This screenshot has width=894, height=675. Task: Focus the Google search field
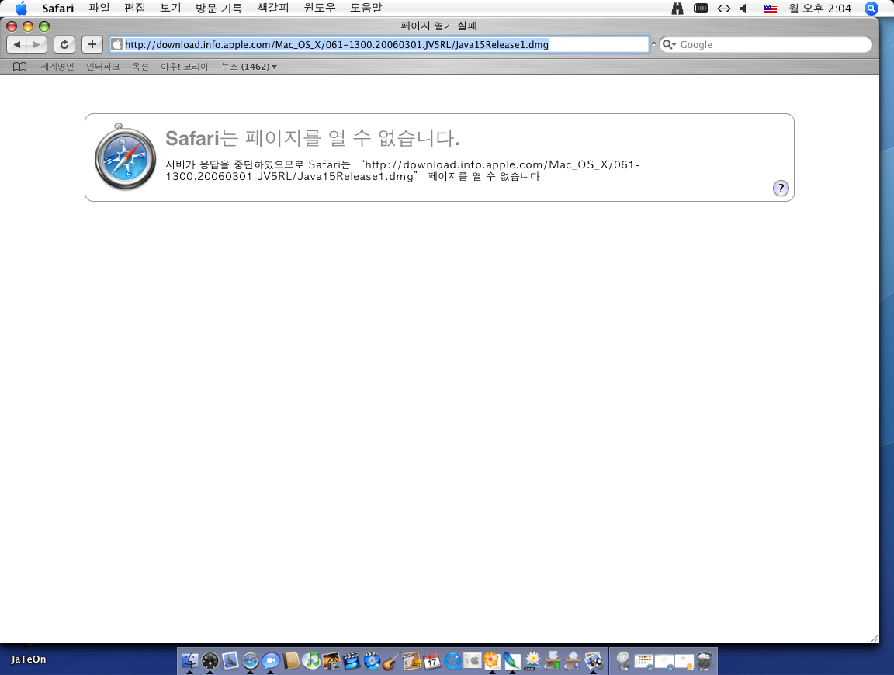766,44
